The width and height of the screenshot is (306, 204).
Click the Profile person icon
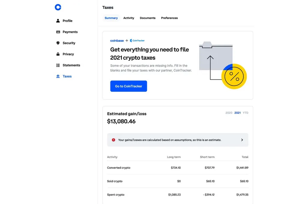pos(58,21)
